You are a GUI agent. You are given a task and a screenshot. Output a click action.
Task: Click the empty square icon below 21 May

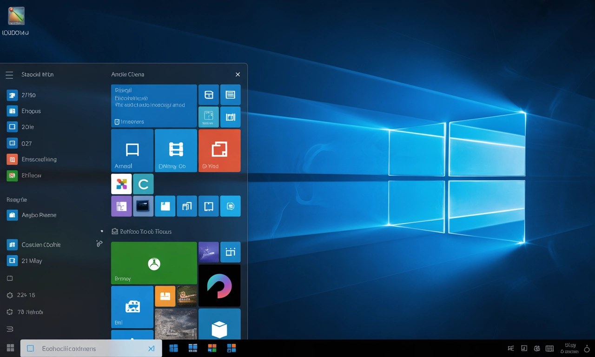(x=10, y=278)
